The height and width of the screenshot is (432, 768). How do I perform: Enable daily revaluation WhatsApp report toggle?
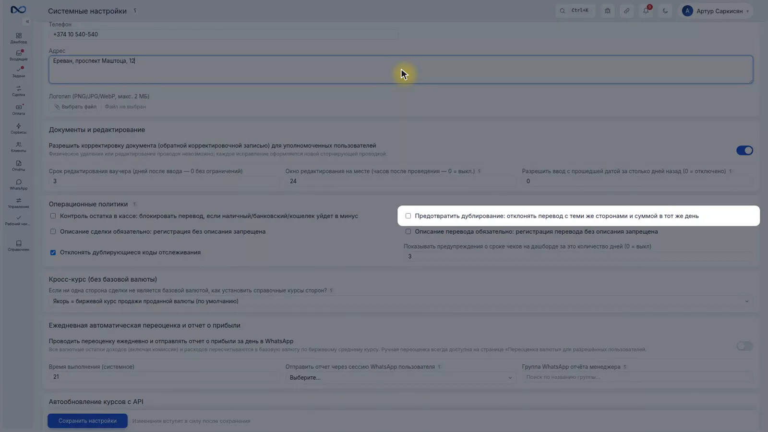(x=744, y=346)
